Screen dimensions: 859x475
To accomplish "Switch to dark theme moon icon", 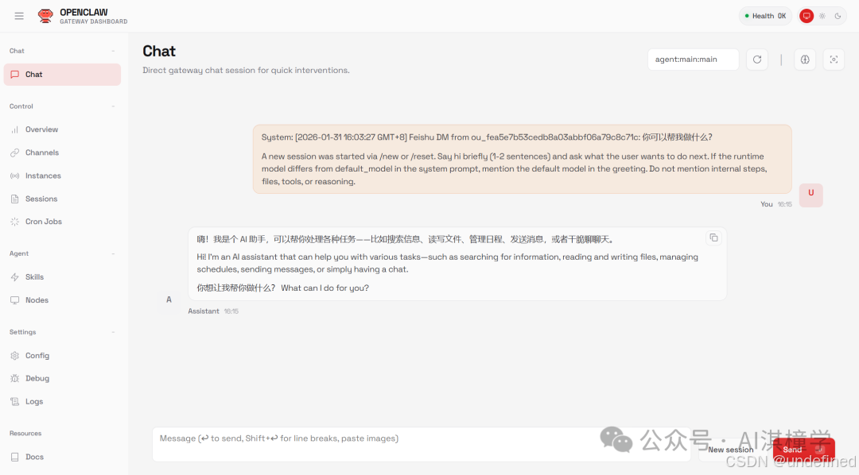I will click(x=838, y=16).
